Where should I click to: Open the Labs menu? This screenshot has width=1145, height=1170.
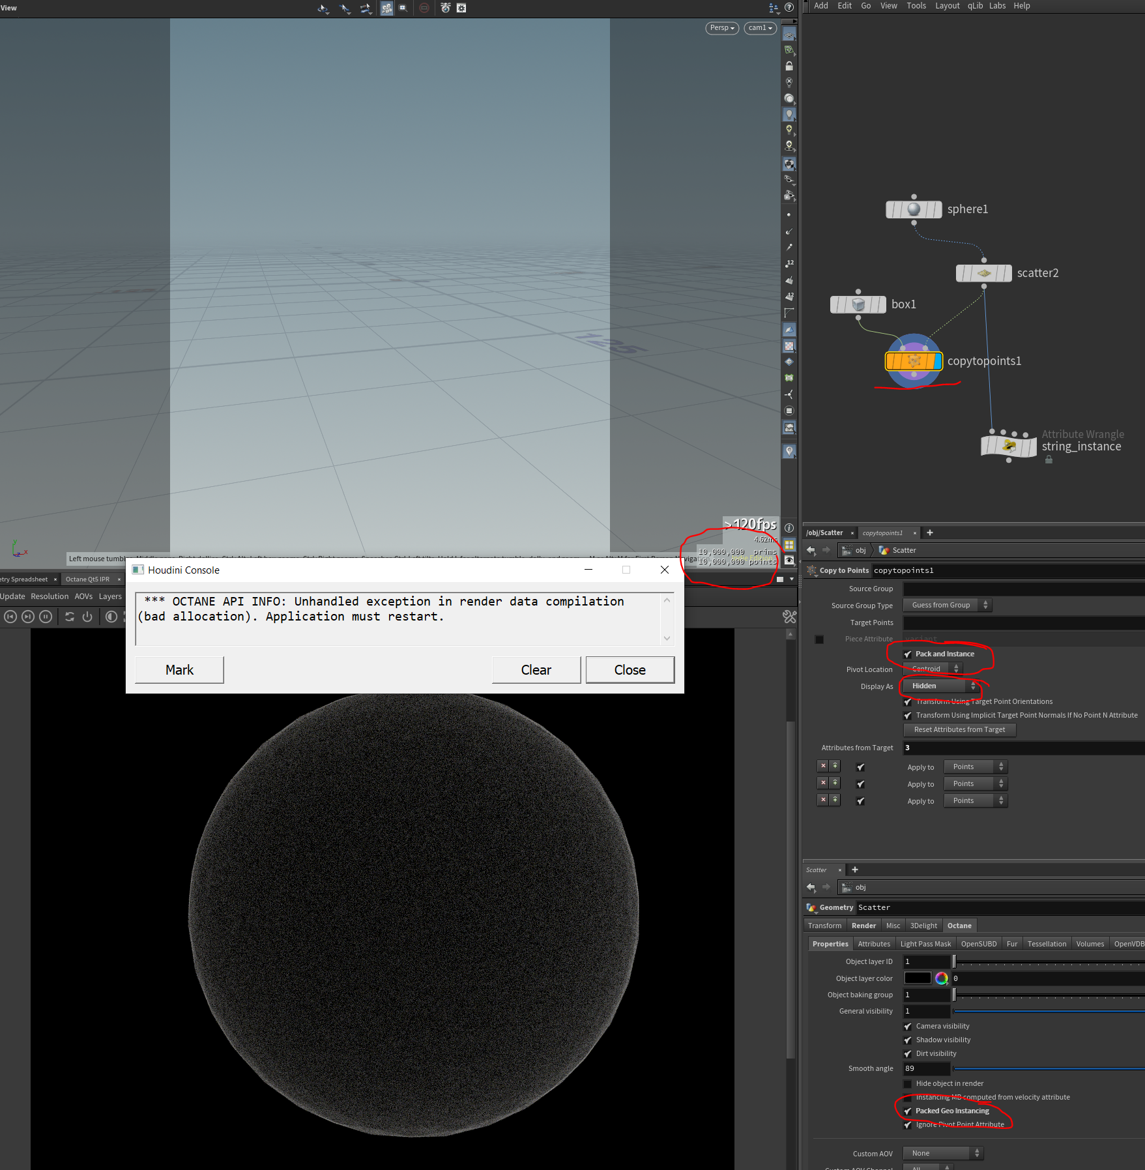(997, 6)
